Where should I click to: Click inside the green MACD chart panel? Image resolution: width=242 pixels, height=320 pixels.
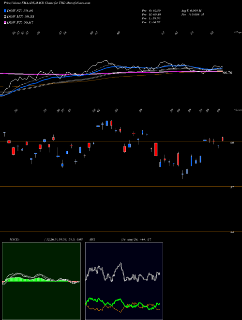coord(41,281)
